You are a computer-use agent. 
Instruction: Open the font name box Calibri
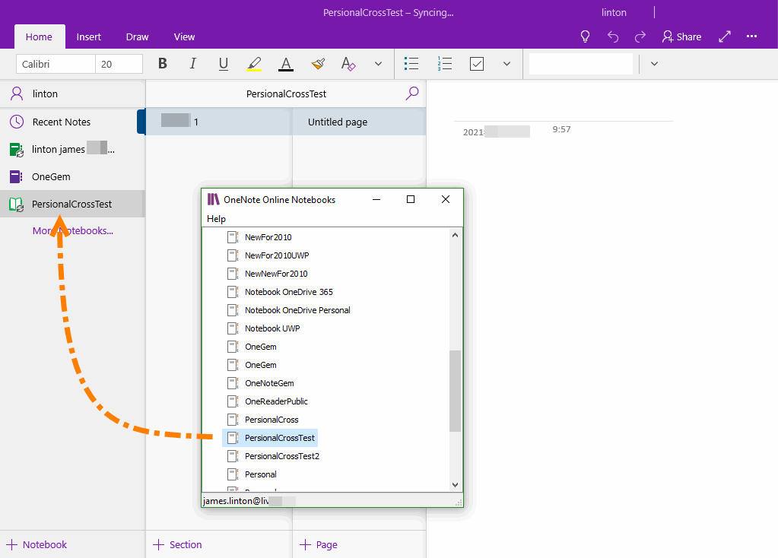[56, 64]
